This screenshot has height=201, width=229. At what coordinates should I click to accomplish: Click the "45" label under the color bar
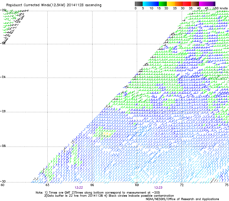(206, 8)
